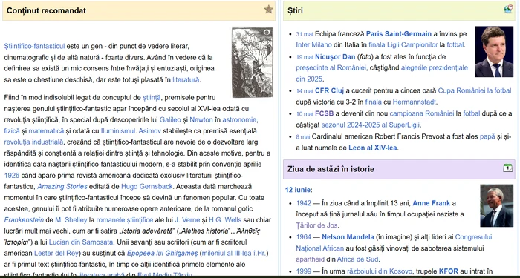
Task: Open the 1999 year link
Action: tap(303, 271)
